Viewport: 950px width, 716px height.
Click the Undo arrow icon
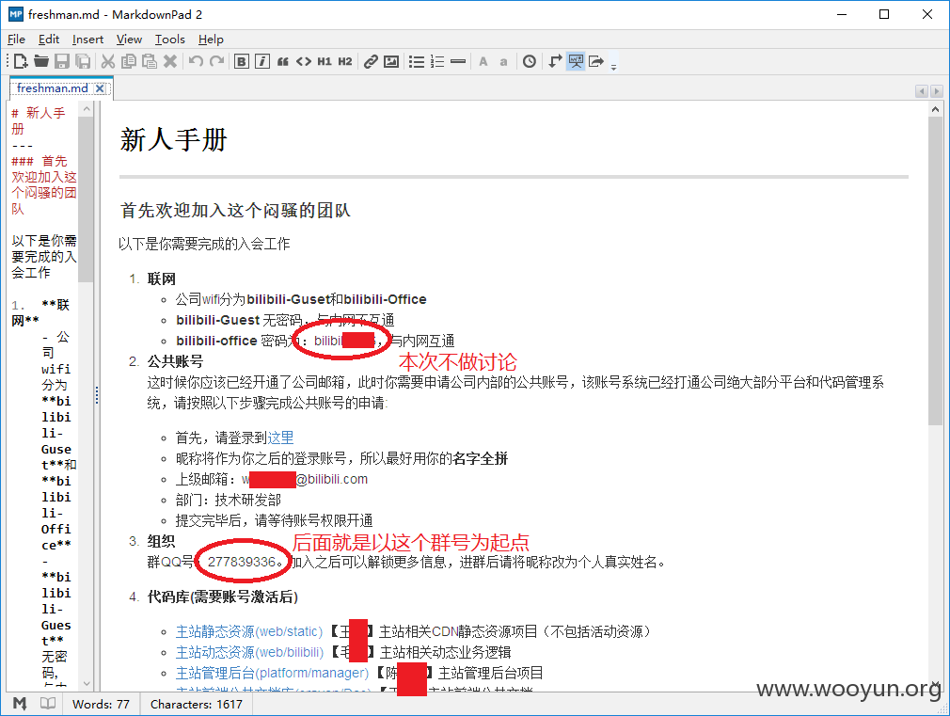pos(196,61)
